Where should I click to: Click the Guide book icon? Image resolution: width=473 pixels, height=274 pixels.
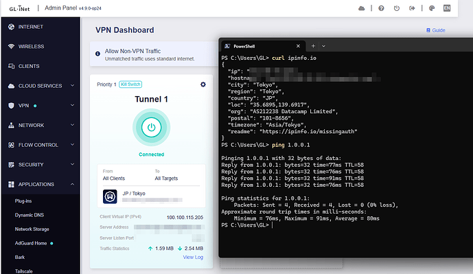[x=428, y=30]
